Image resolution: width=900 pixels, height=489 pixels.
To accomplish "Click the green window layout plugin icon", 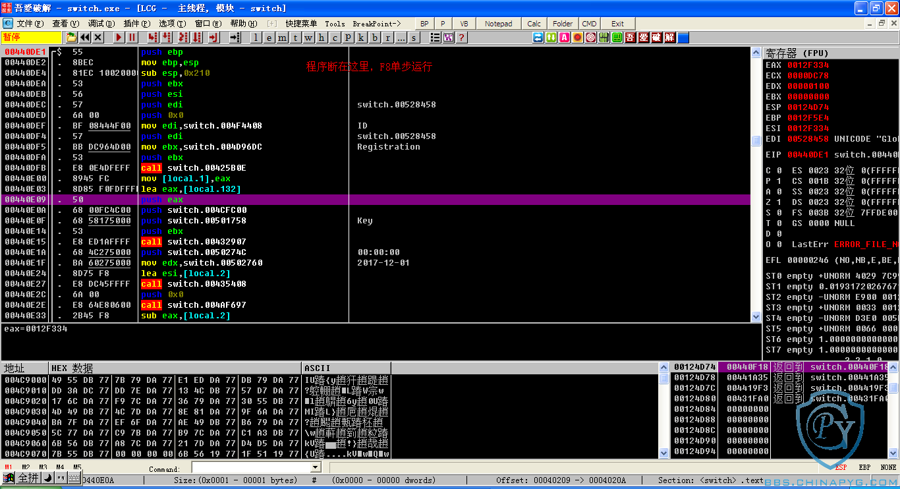I will (x=617, y=38).
